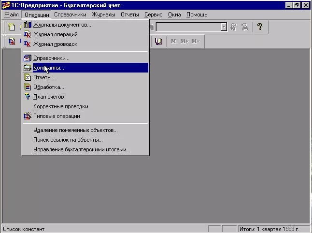
Task: Open the Отчеты menu in menu bar
Action: point(130,15)
